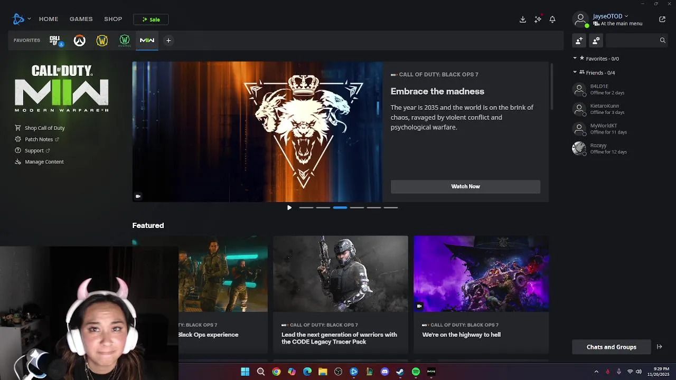
Task: Add a game to favorites bar
Action: coord(168,41)
